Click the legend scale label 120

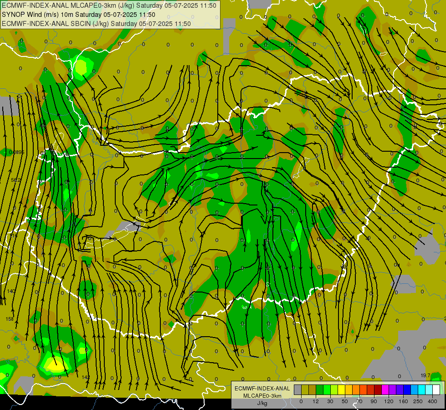[389, 401]
